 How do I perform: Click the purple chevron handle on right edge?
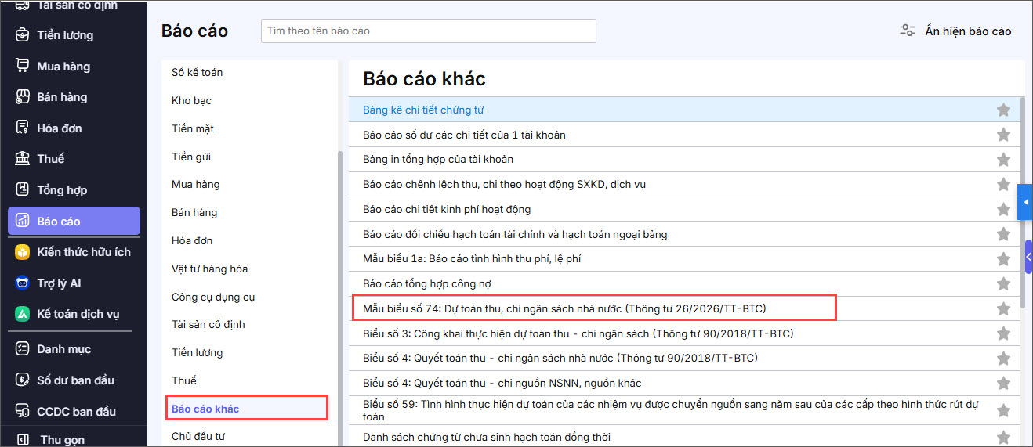(x=1028, y=257)
